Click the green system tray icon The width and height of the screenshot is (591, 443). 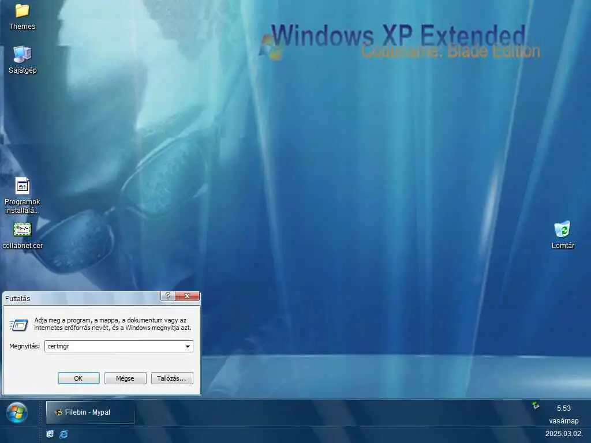pos(536,406)
